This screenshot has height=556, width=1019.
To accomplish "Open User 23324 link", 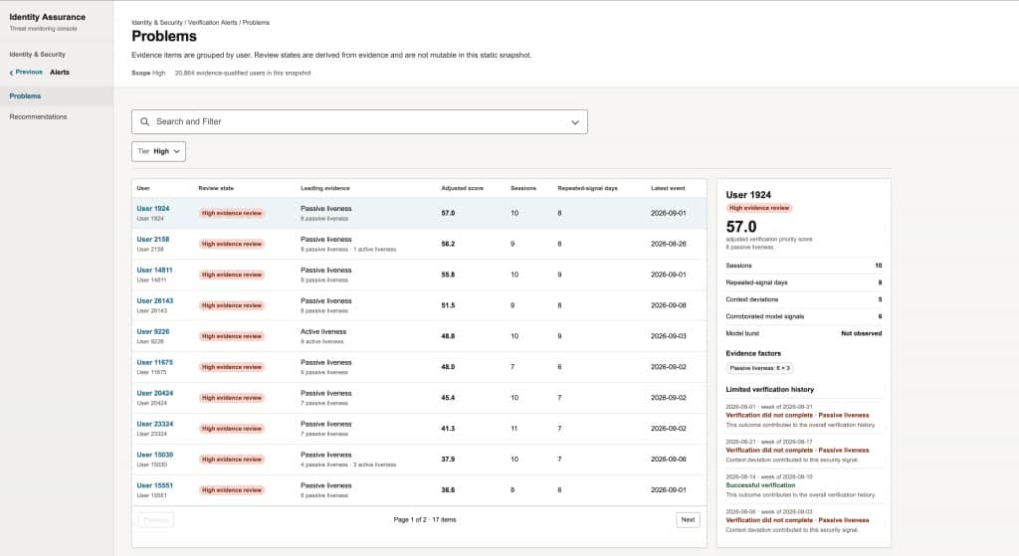I will (x=154, y=424).
